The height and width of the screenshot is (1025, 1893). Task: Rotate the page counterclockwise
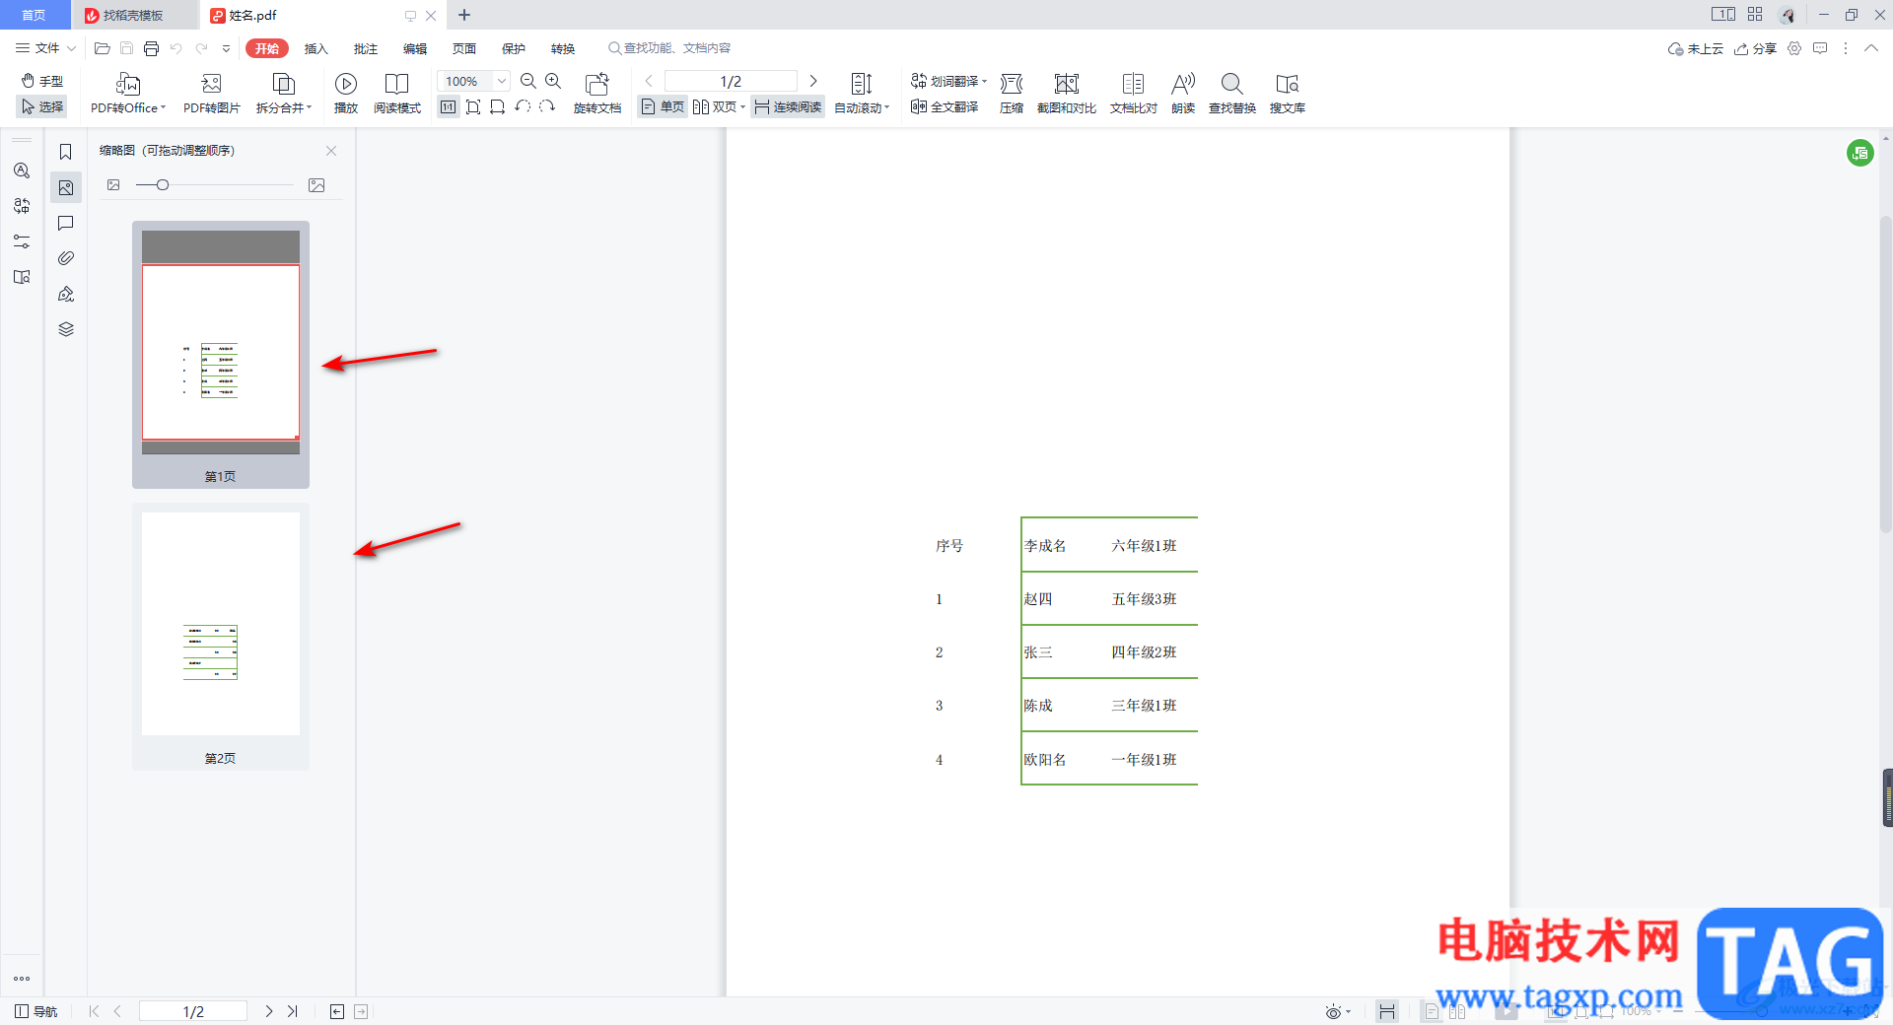click(x=523, y=106)
